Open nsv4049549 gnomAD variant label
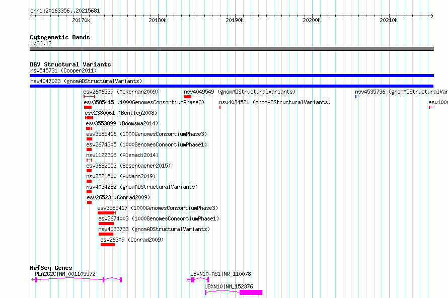Image resolution: width=448 pixels, height=298 pixels. [x=240, y=92]
